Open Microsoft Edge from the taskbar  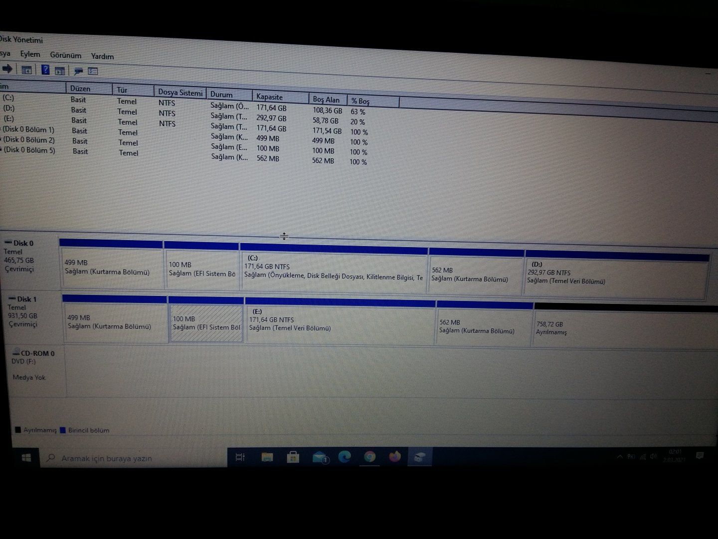(345, 457)
